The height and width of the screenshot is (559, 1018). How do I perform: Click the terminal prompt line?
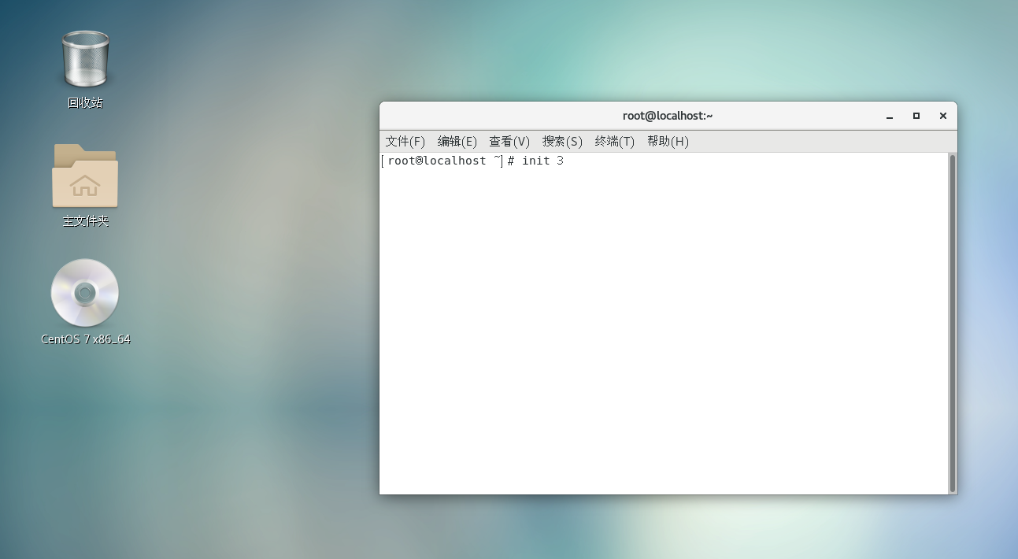click(472, 161)
